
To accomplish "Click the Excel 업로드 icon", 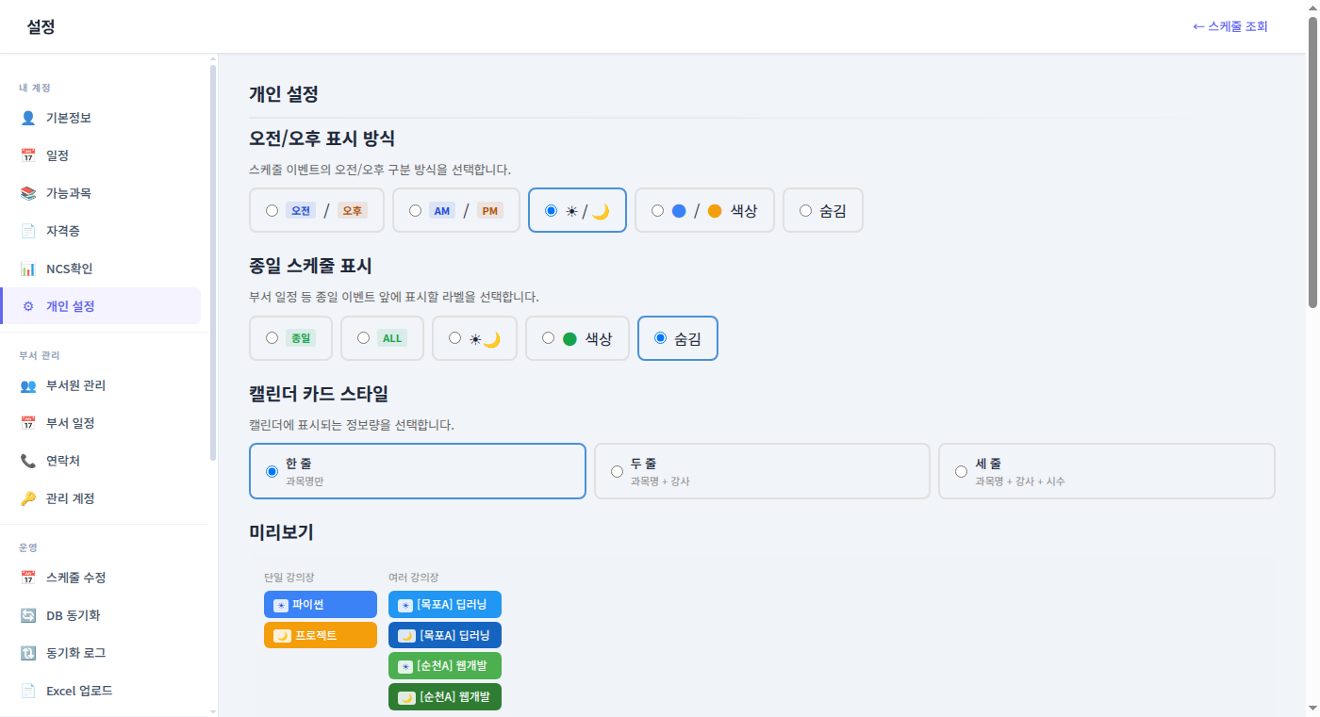I will (x=28, y=690).
